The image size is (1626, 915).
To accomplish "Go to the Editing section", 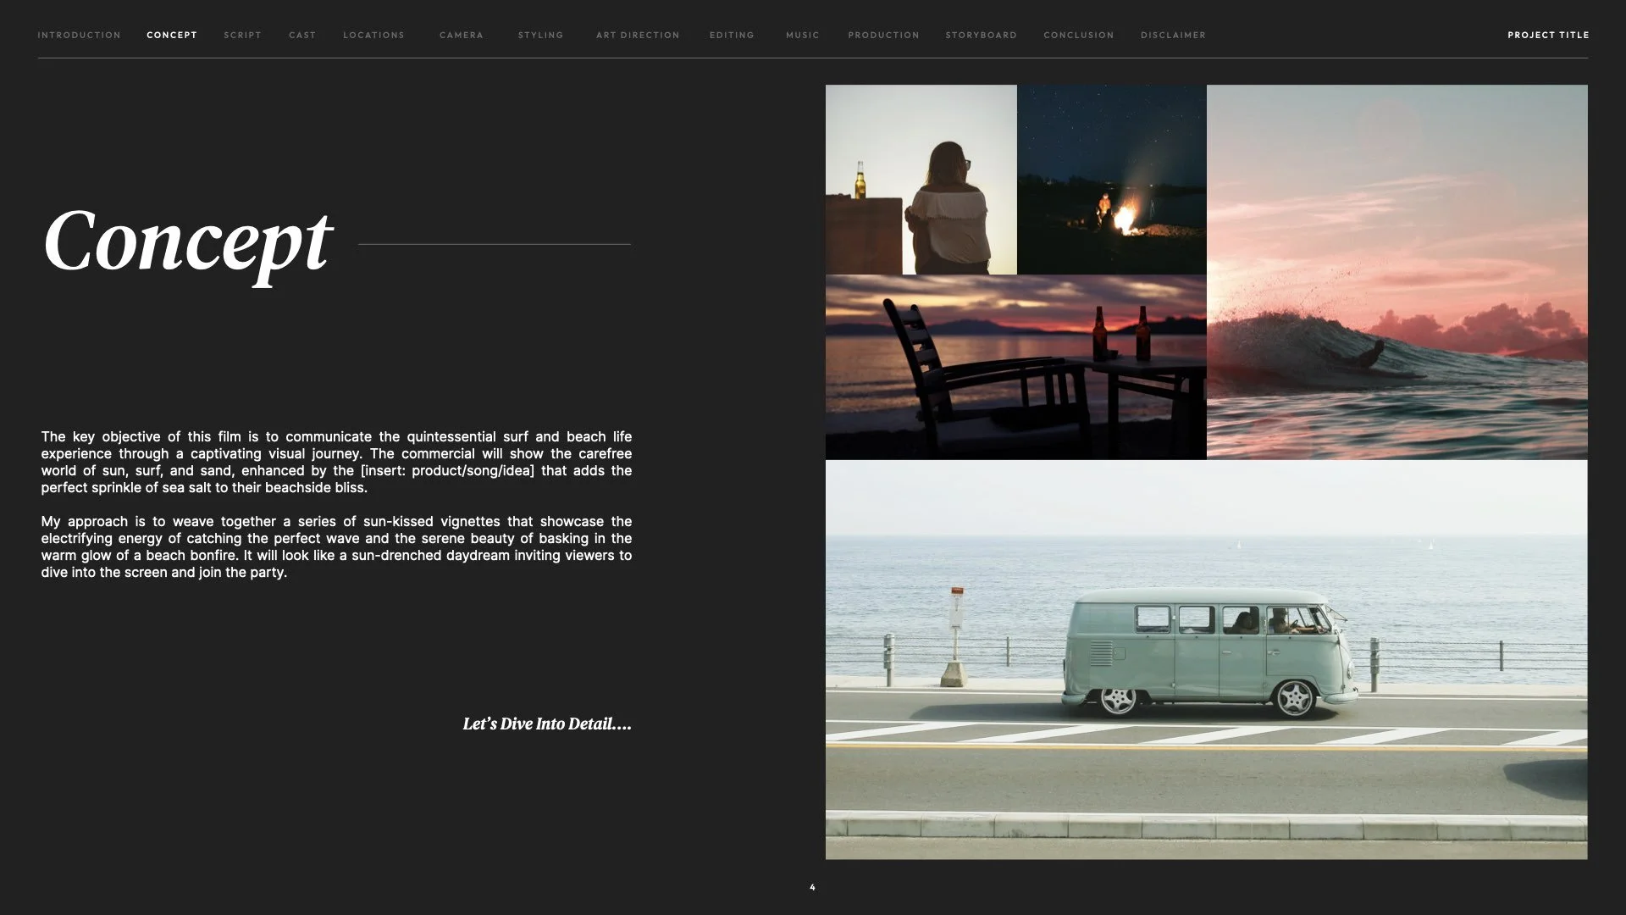I will 732,35.
